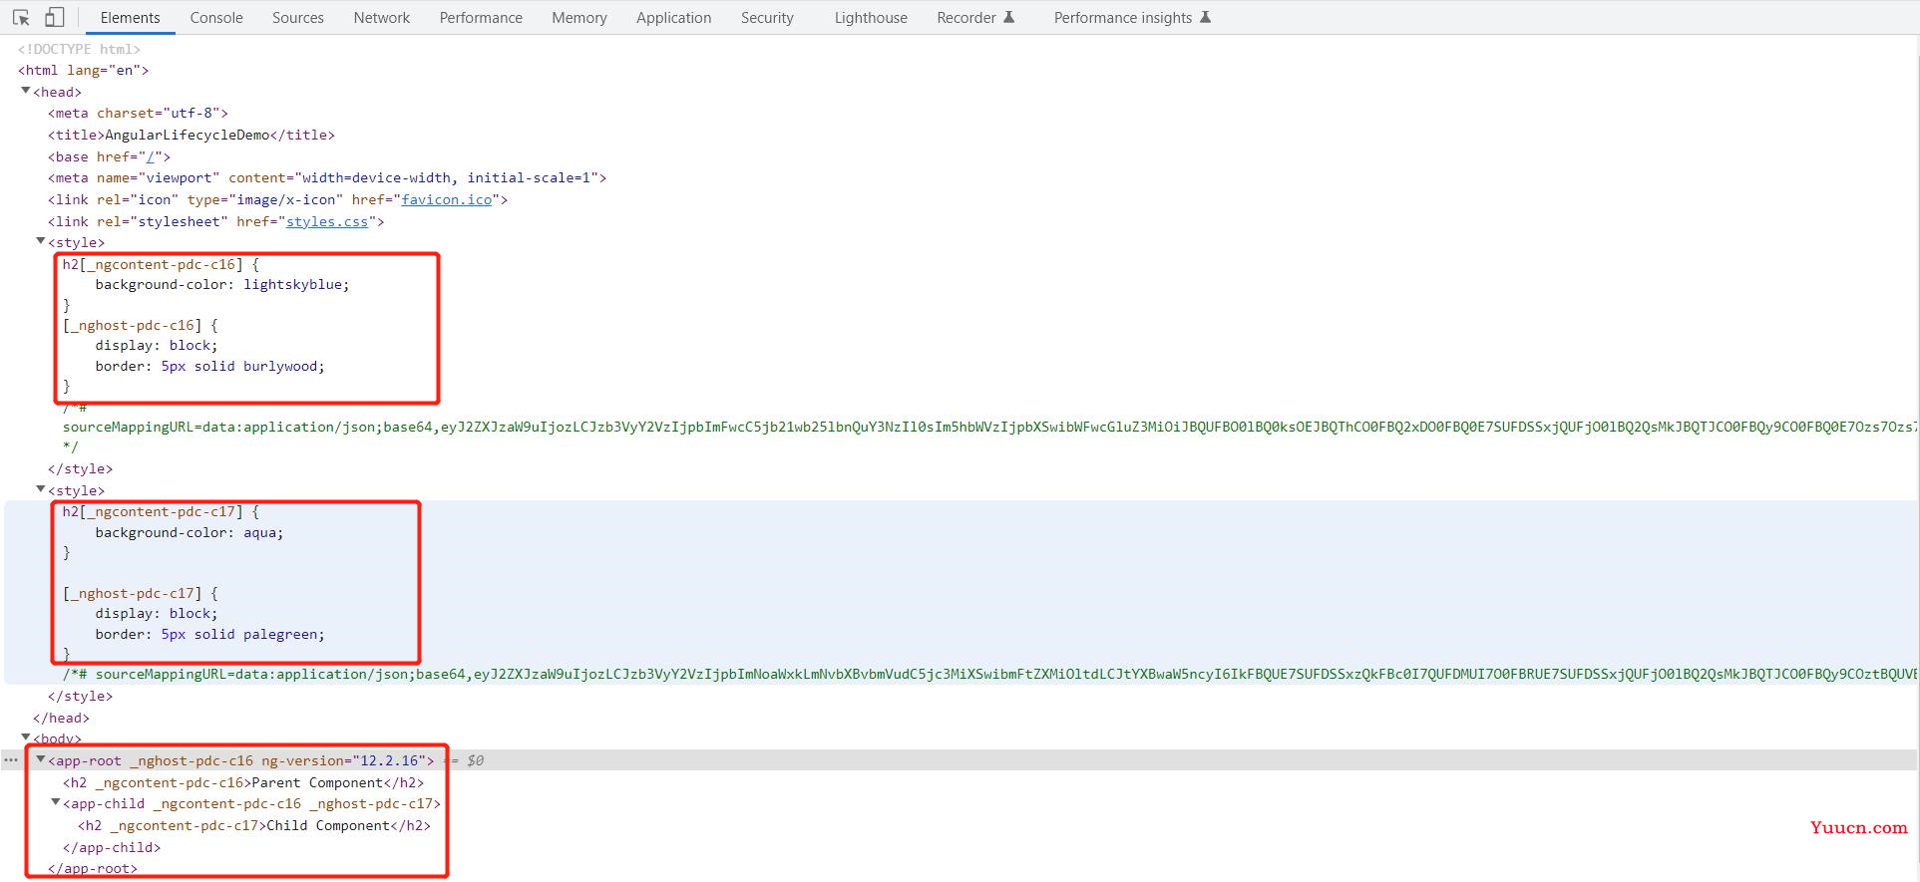Viewport: 1920px width, 882px height.
Task: Open the styles.css link
Action: pyautogui.click(x=327, y=221)
